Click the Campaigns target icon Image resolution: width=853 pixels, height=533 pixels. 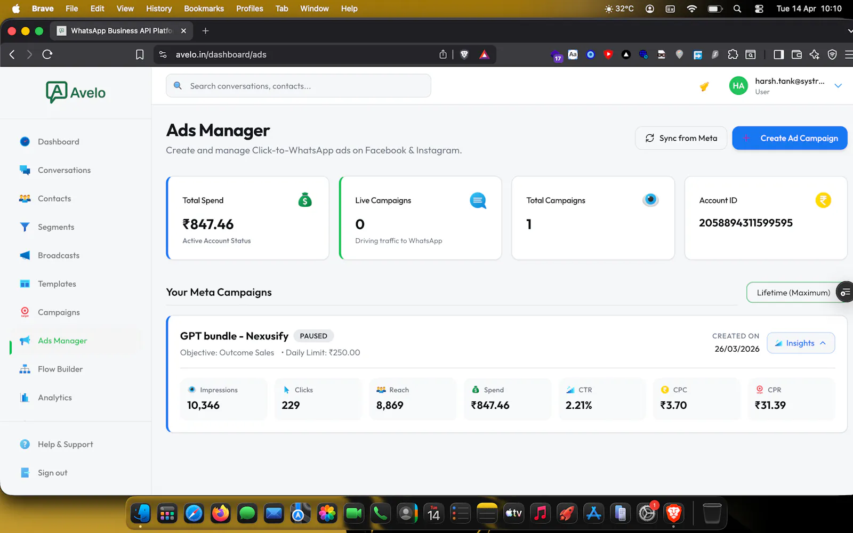pos(25,312)
